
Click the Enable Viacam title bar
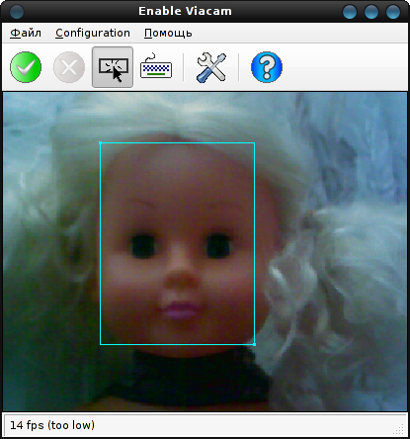pyautogui.click(x=185, y=11)
